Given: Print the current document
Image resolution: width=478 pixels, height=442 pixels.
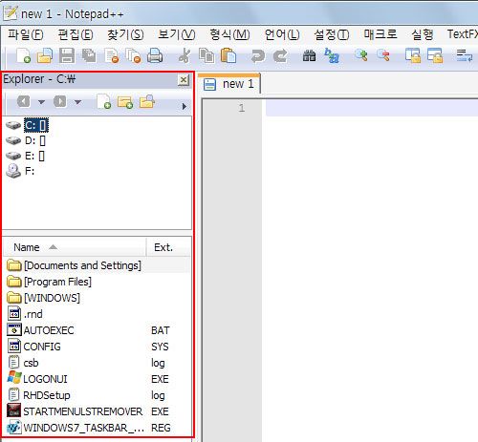Looking at the screenshot, I should (x=155, y=56).
